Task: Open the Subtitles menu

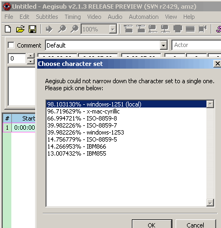Action: 47,17
